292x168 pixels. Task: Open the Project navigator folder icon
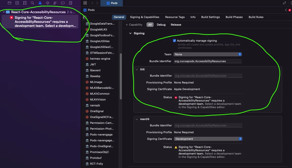(x=9, y=3)
